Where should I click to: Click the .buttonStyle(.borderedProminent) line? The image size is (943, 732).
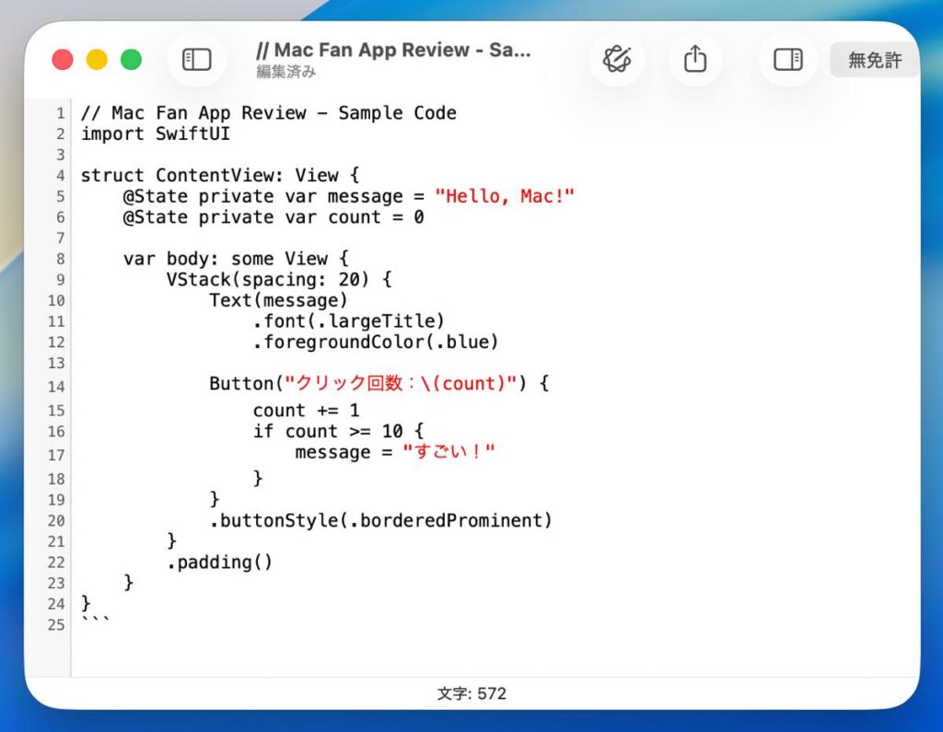click(380, 520)
